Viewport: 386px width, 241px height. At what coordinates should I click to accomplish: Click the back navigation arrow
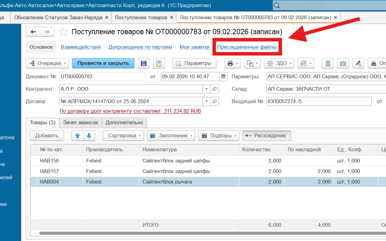coord(33,32)
